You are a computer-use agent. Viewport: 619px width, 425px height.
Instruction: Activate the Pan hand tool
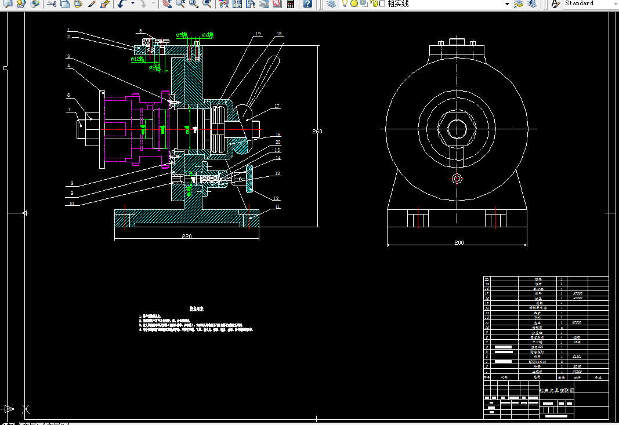166,4
